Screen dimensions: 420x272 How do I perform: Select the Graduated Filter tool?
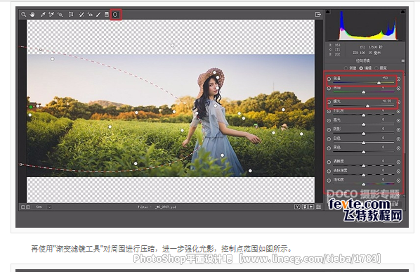[107, 15]
